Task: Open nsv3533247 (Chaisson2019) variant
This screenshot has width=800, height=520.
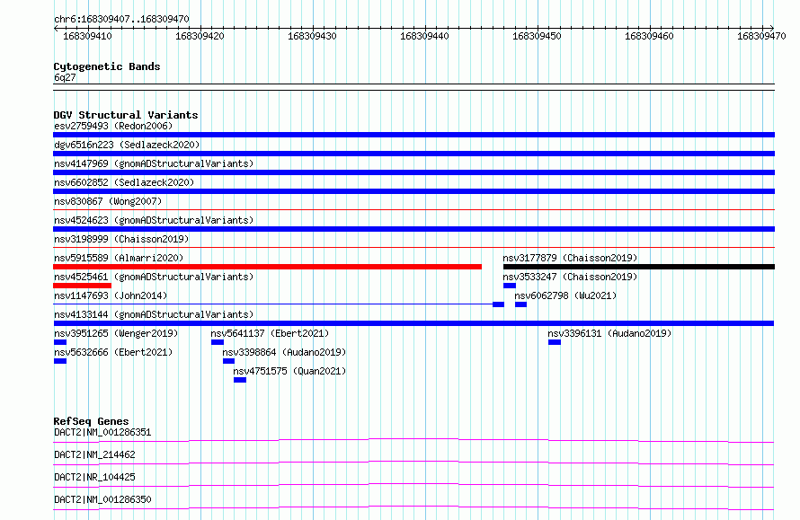Action: pos(570,277)
